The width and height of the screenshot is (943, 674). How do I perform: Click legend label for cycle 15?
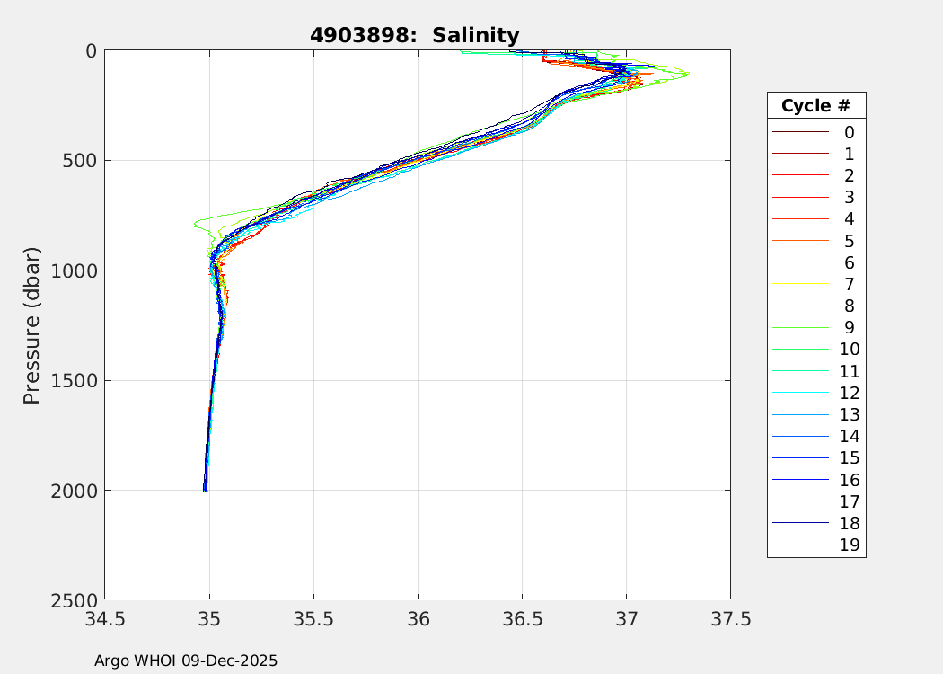[849, 458]
